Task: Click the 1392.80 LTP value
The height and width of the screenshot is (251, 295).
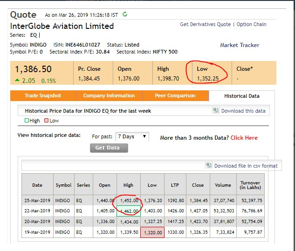Action: coord(176,200)
